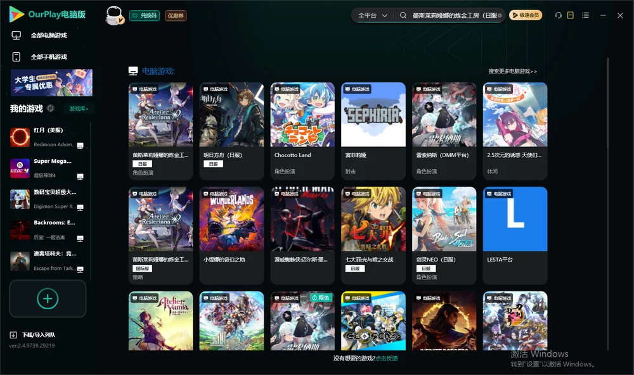Open 明日方舟 (日服) game card

231,131
